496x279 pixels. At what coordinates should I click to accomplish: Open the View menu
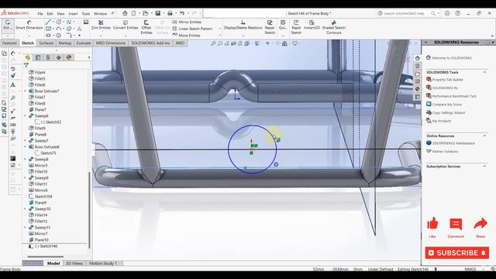click(x=60, y=14)
